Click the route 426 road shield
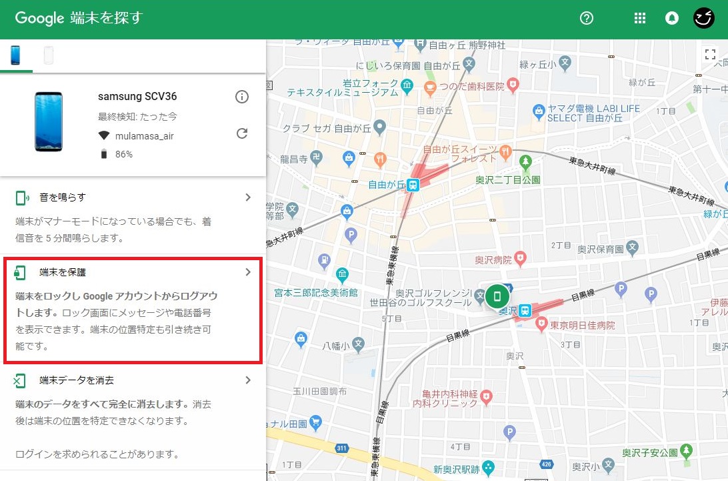 click(547, 464)
